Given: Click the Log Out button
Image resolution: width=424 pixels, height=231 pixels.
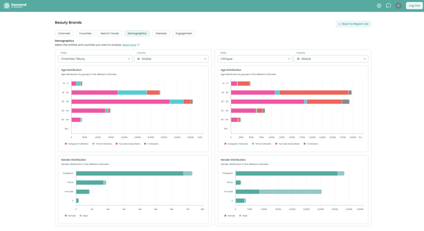Looking at the screenshot, I should point(414,6).
